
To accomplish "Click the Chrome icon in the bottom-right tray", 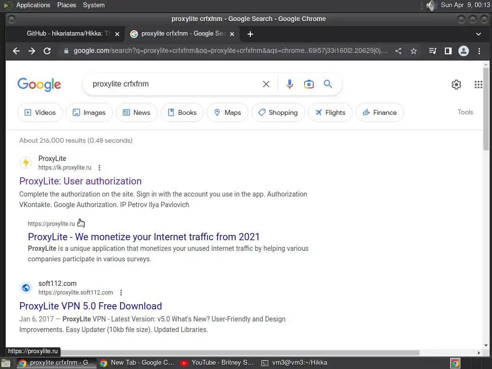I will (x=455, y=363).
